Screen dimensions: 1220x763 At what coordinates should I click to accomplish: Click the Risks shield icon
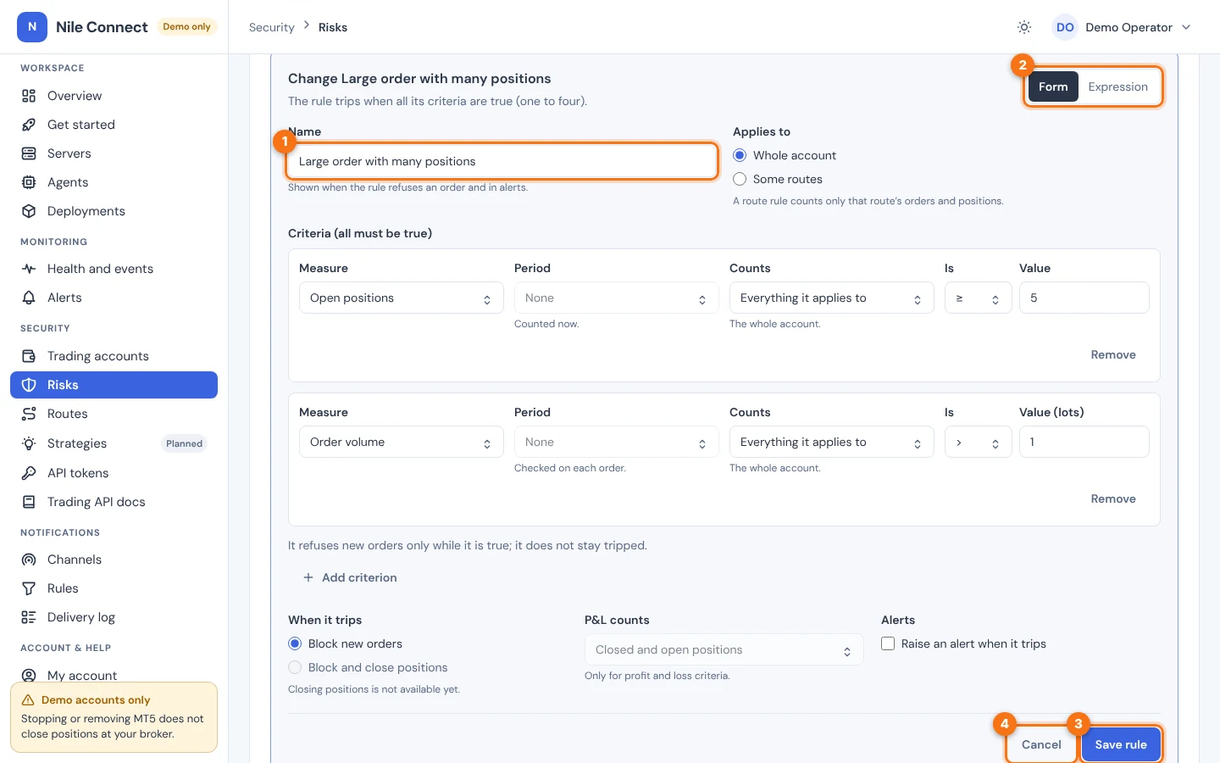29,385
